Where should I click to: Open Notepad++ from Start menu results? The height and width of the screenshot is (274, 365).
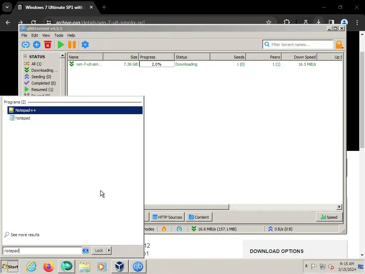click(75, 110)
